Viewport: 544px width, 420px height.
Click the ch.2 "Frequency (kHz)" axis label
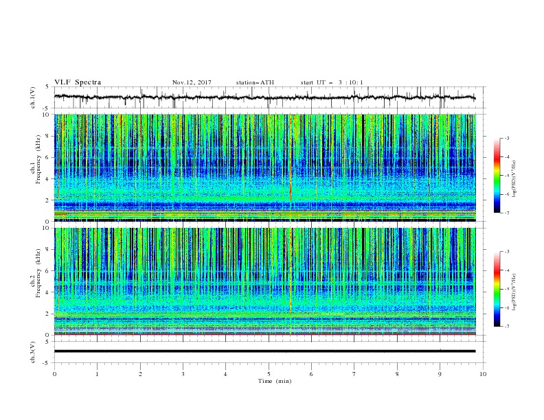coord(38,273)
